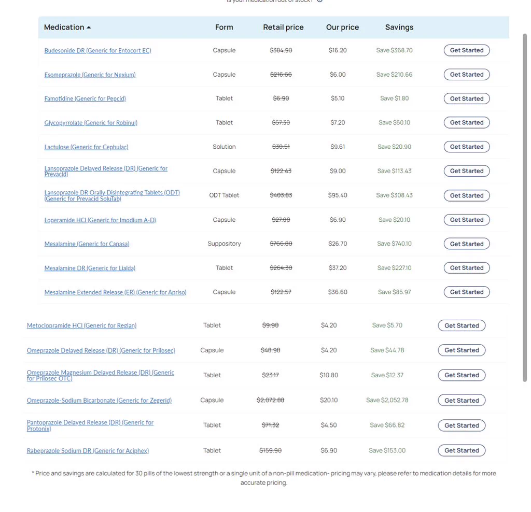Select the Solution form cell
Image resolution: width=531 pixels, height=512 pixels.
coord(224,147)
